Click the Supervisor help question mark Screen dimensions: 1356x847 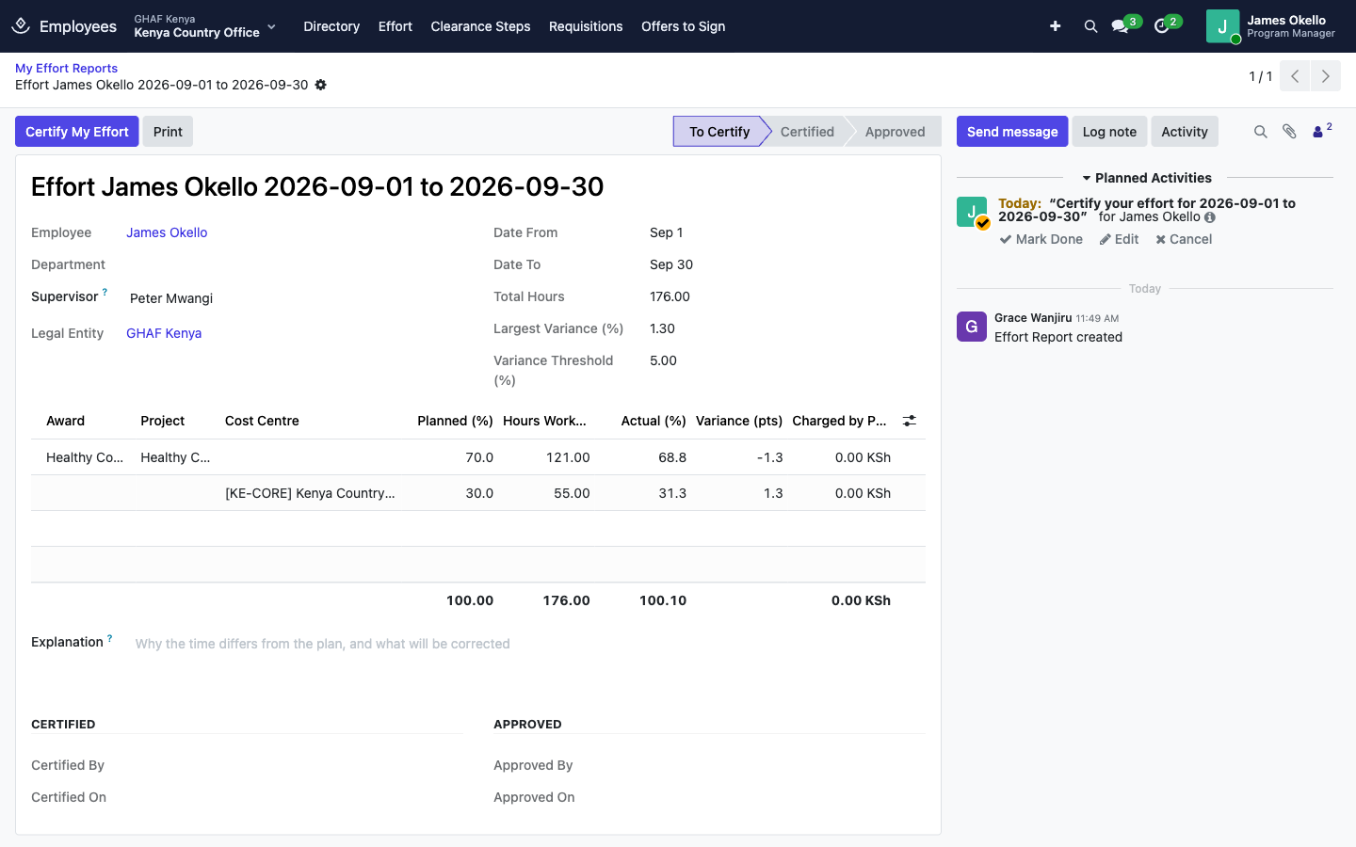105,293
